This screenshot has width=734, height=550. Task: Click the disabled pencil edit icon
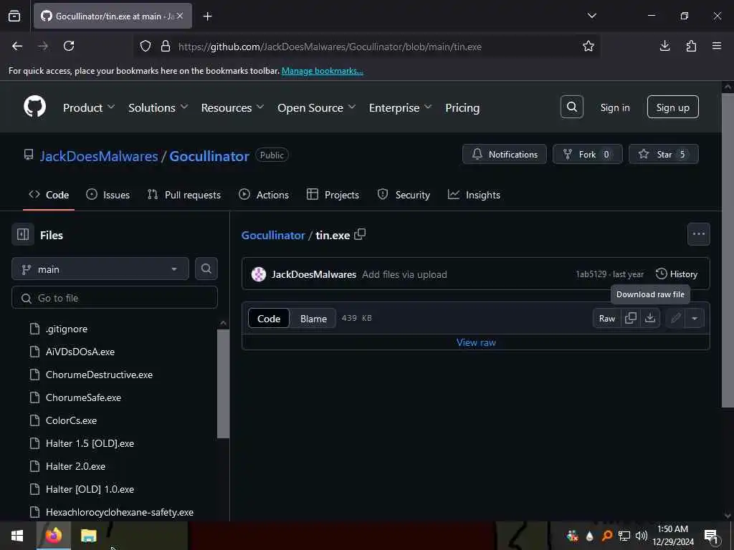675,319
